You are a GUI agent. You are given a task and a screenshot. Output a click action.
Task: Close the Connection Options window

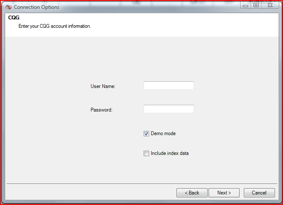click(x=270, y=5)
